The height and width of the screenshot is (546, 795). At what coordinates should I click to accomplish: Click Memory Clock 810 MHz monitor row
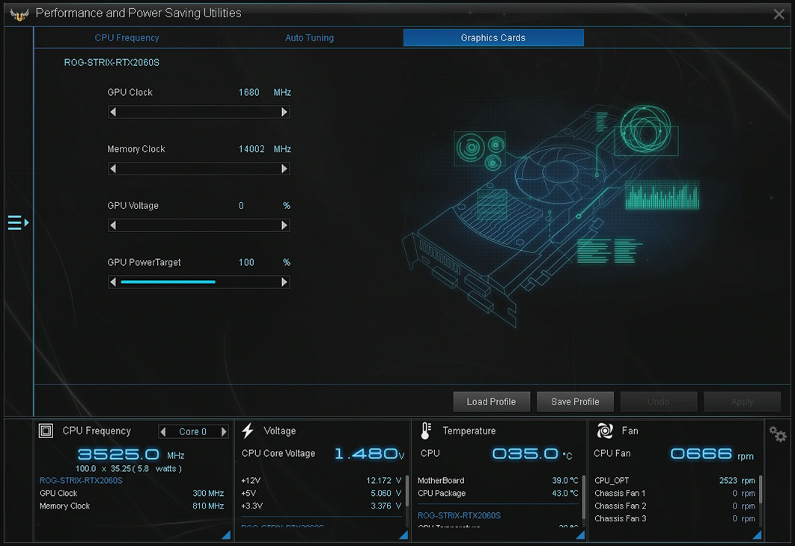click(x=132, y=506)
